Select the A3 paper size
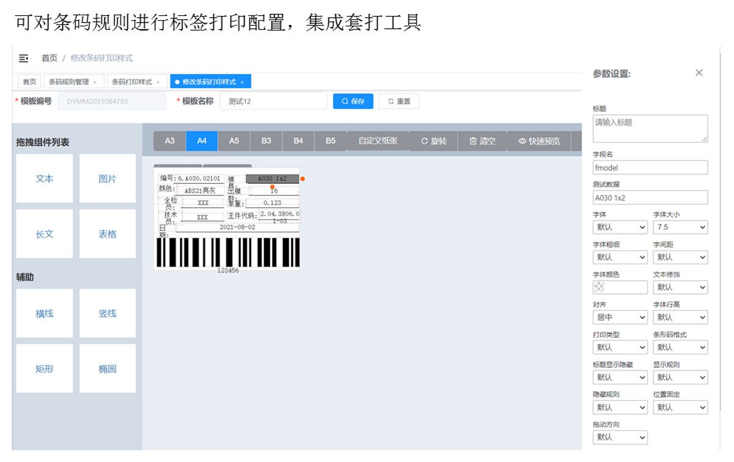Viewport: 734px width, 462px height. point(170,141)
